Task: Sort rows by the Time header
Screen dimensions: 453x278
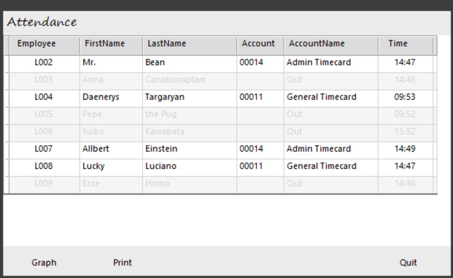Action: pyautogui.click(x=398, y=44)
